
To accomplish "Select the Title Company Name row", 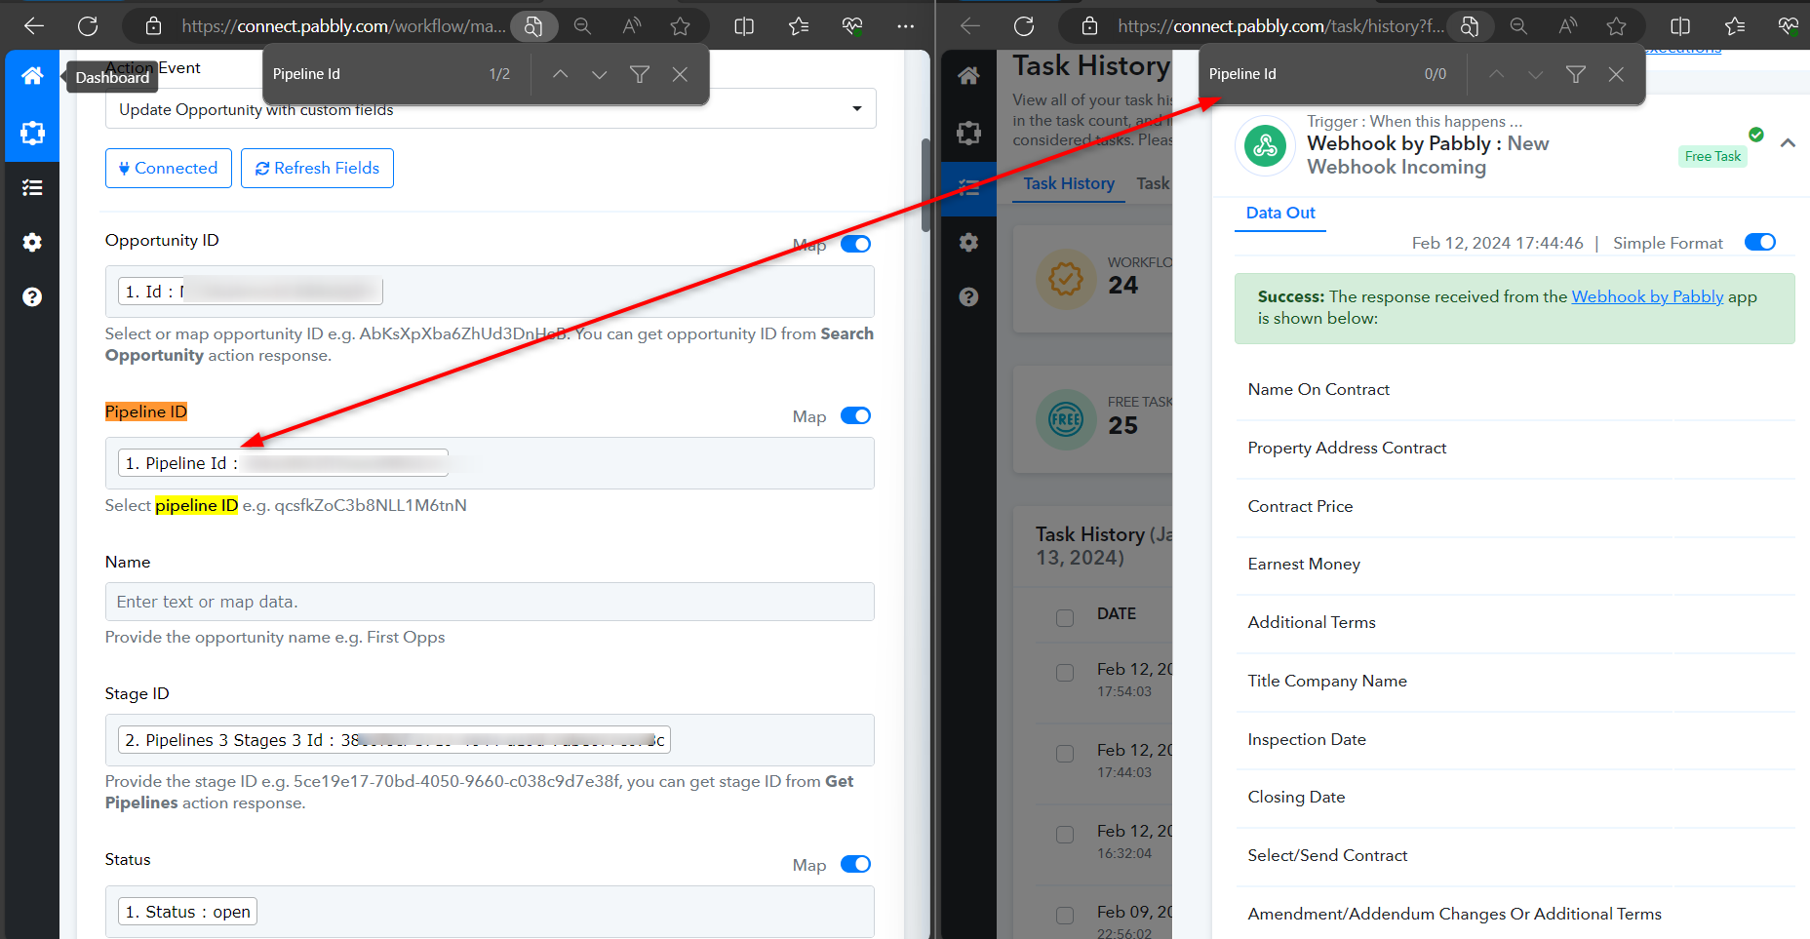I will (1515, 682).
